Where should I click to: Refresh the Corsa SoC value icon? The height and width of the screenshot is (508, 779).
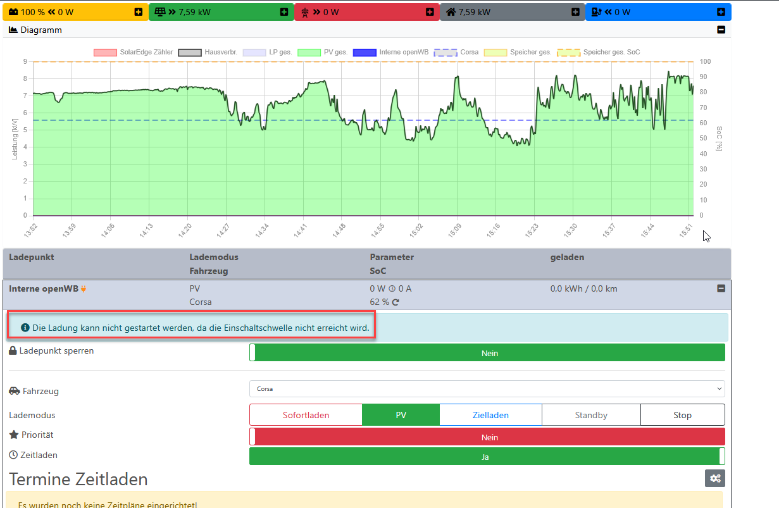point(396,302)
